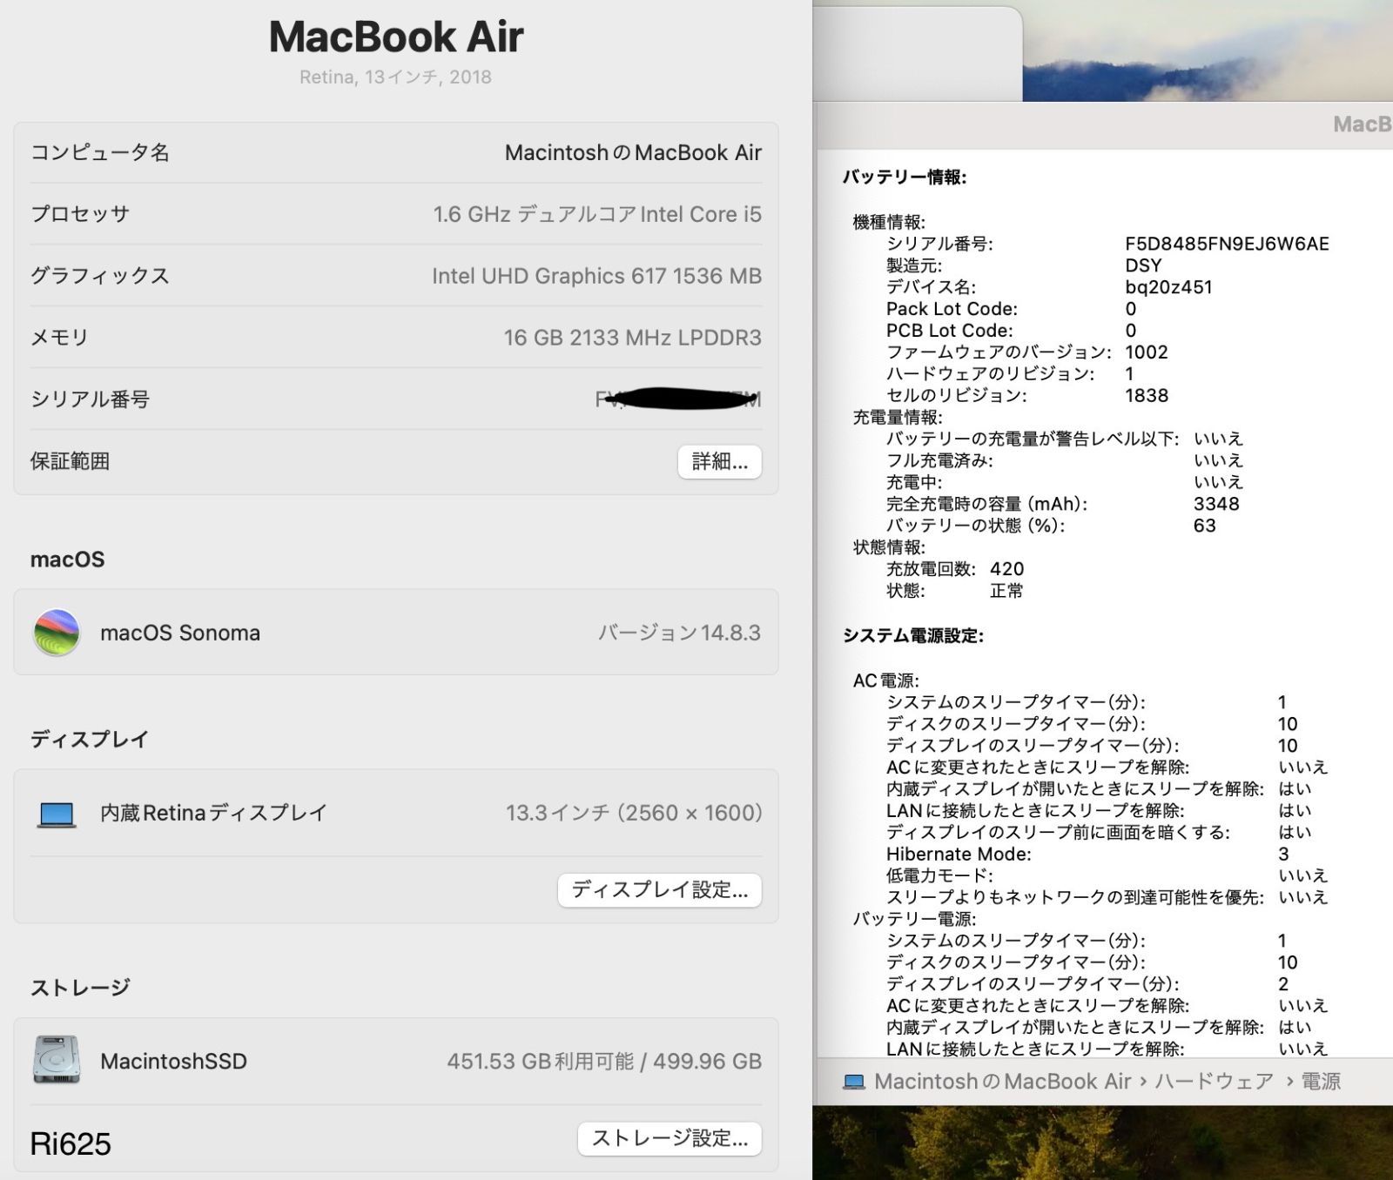The height and width of the screenshot is (1180, 1393).
Task: Select the コンピュータ名 row
Action: [98, 152]
